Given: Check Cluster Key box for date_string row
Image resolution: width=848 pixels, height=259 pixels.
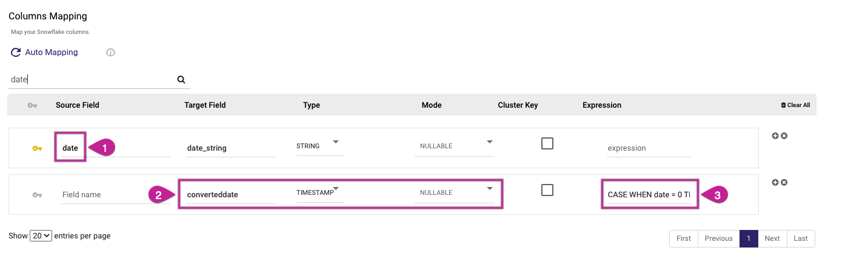Looking at the screenshot, I should [x=547, y=143].
